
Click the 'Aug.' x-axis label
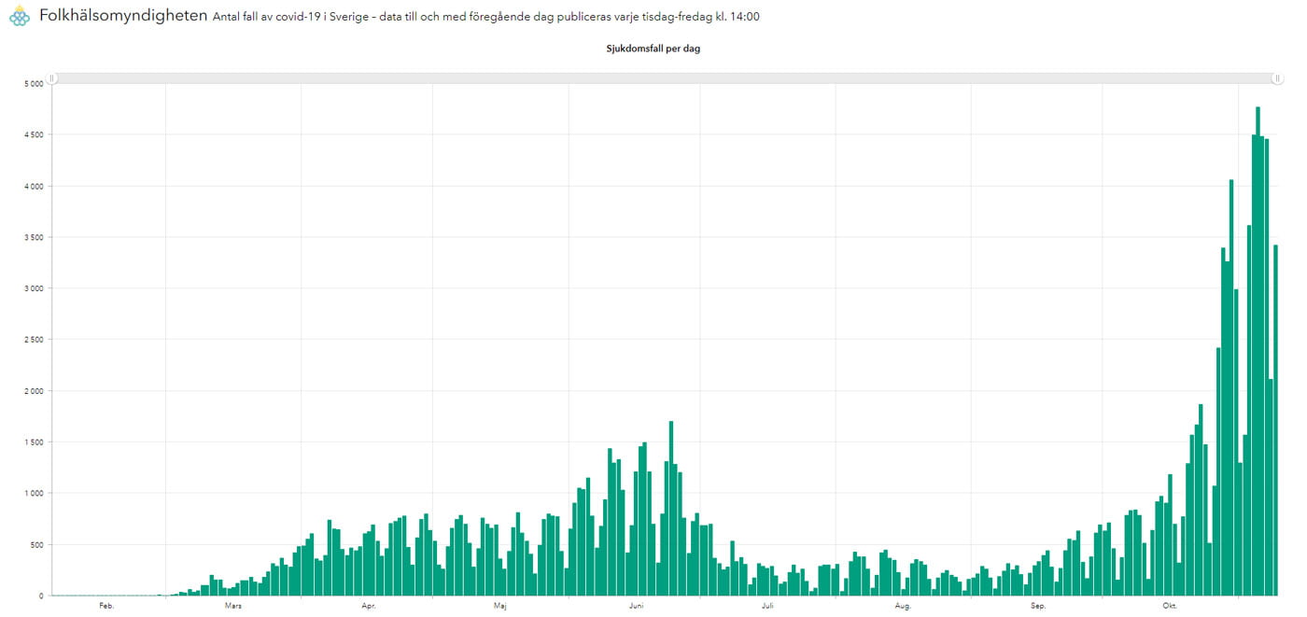coord(903,606)
